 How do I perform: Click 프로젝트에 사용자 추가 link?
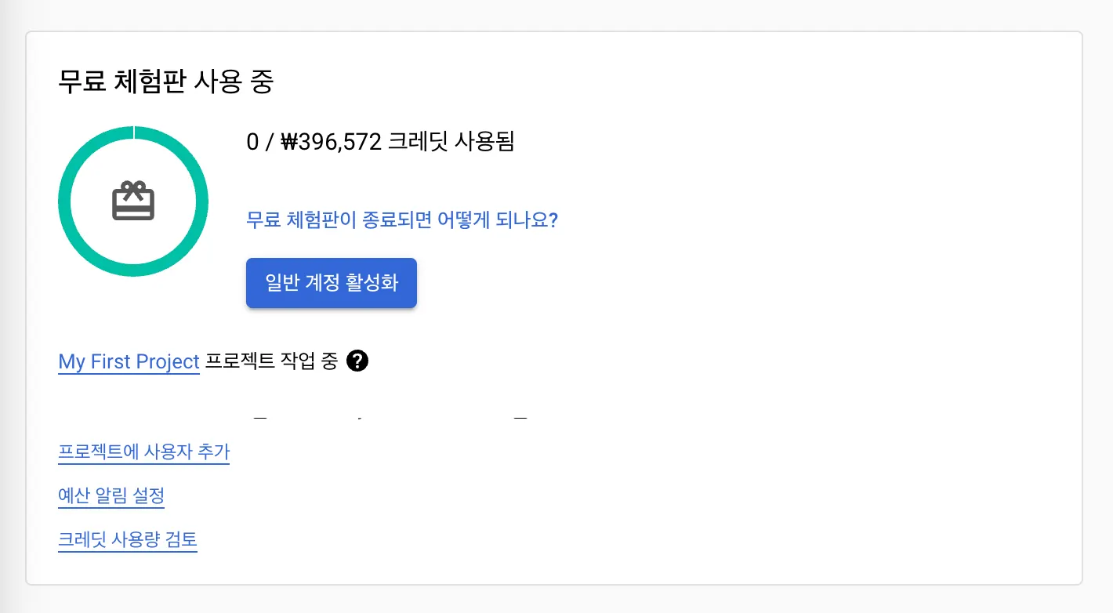(143, 452)
